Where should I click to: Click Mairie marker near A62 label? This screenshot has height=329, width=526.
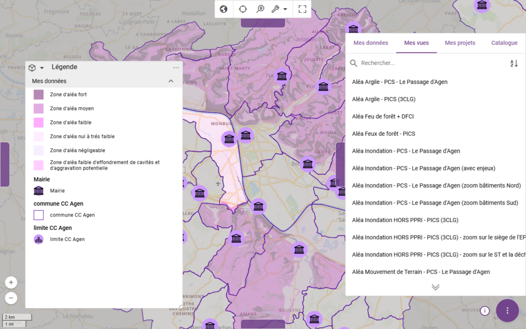(258, 207)
